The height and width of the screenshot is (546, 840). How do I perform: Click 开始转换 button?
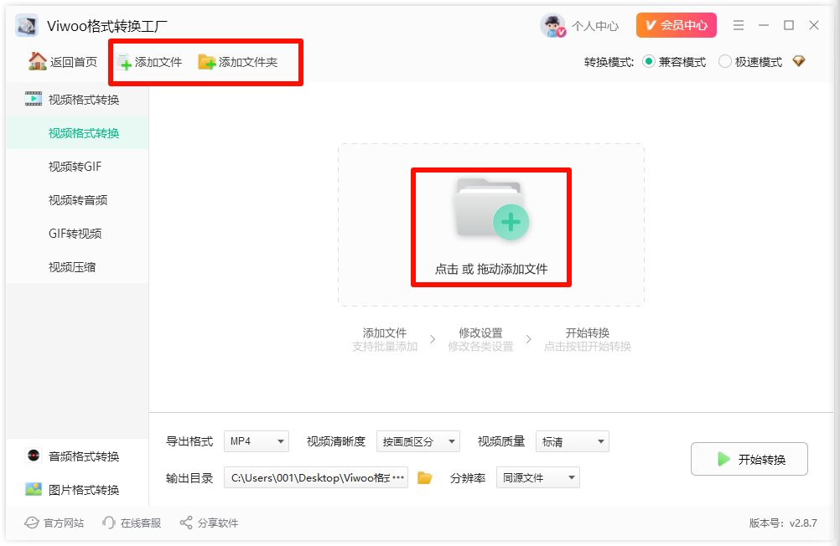[x=749, y=459]
